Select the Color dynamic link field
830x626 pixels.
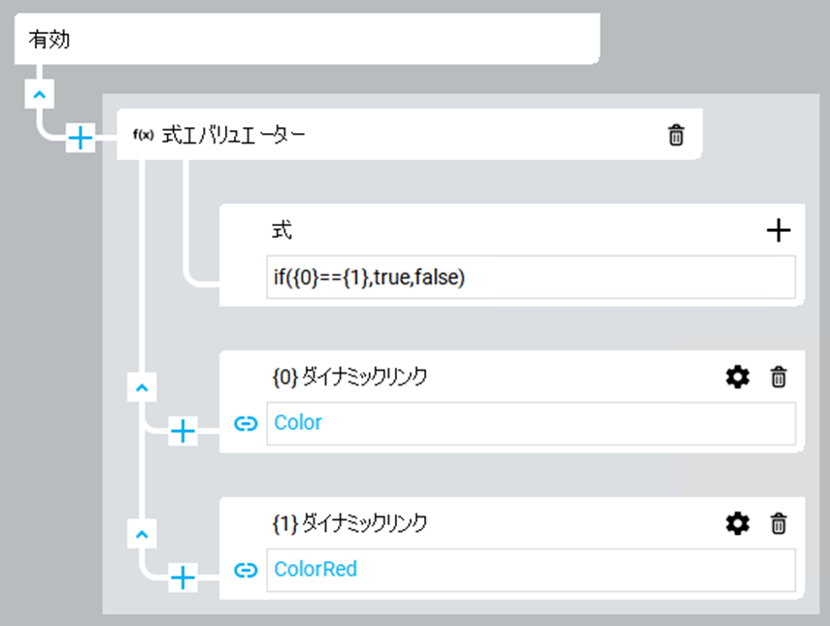[x=530, y=423]
